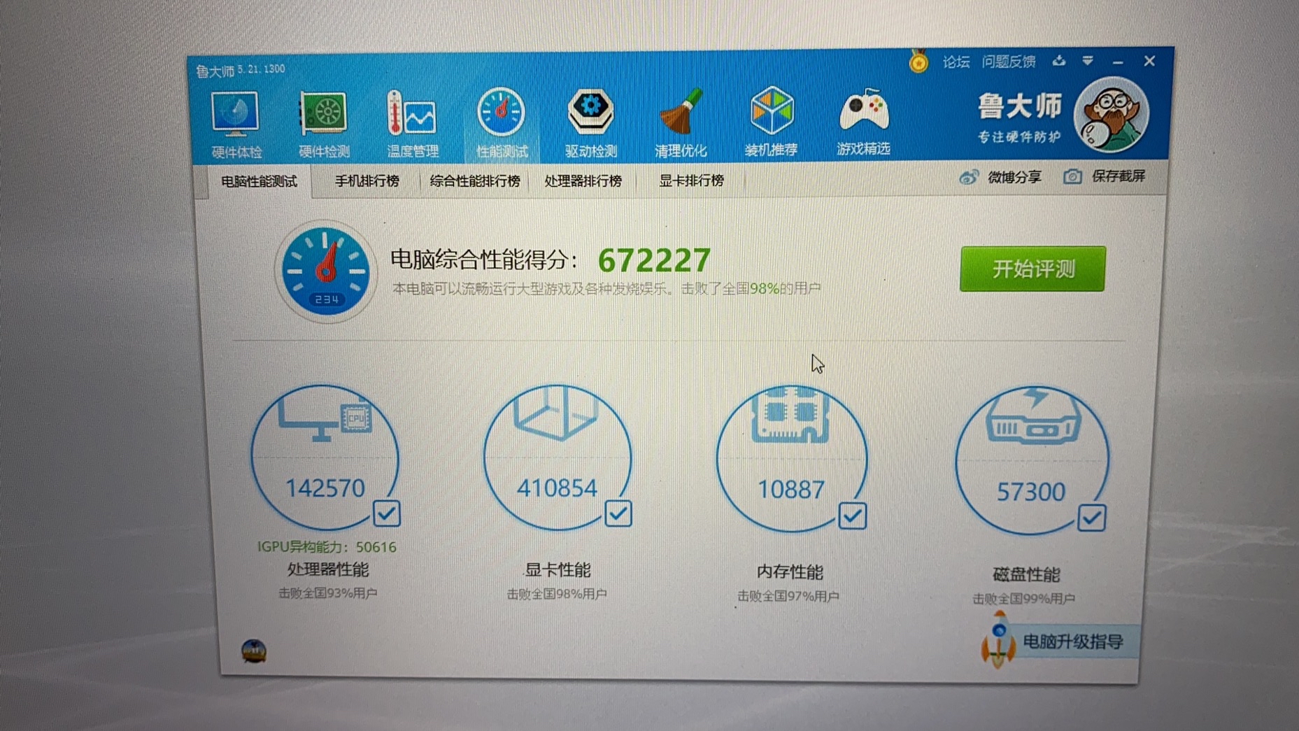The height and width of the screenshot is (731, 1299).
Task: Switch to the 电脑性能测试 tab
Action: pyautogui.click(x=259, y=182)
